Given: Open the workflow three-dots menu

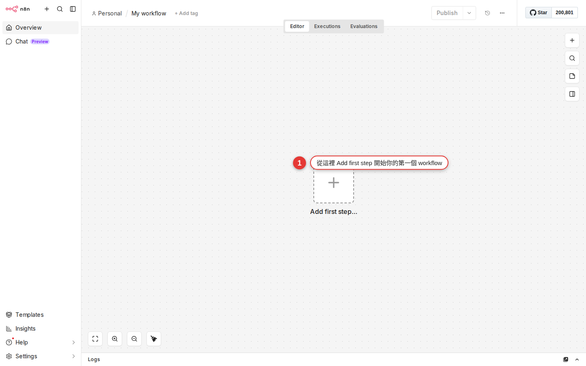Looking at the screenshot, I should pos(502,13).
